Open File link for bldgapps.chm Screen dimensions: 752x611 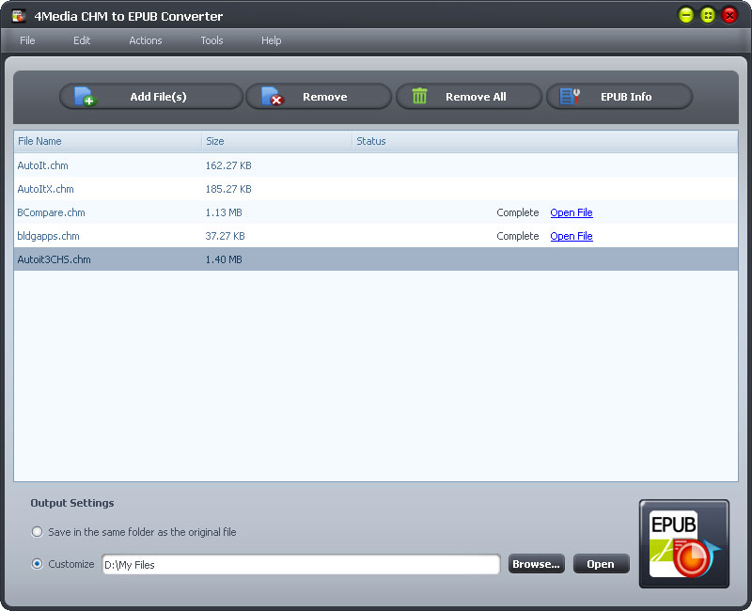572,236
